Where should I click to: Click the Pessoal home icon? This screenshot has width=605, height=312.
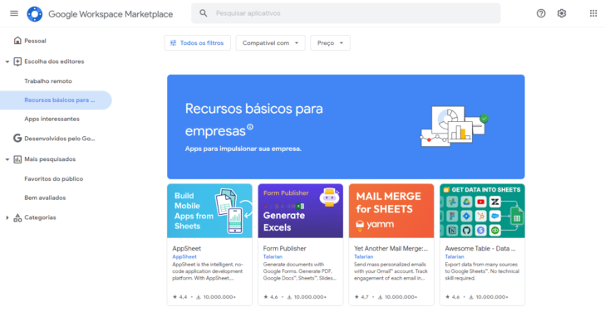[17, 41]
